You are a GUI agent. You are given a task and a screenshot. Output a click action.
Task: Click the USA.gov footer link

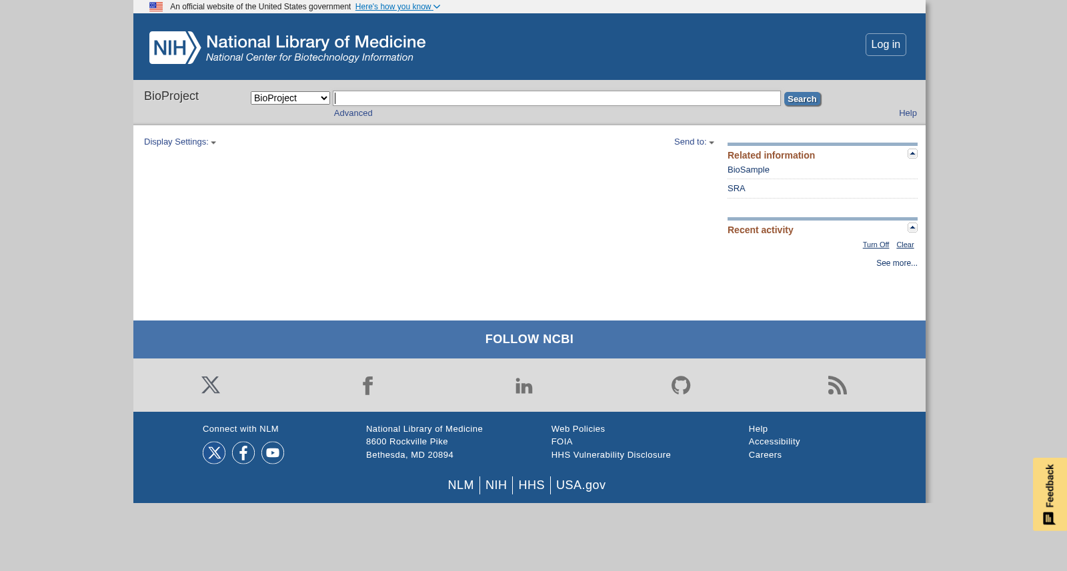click(581, 485)
